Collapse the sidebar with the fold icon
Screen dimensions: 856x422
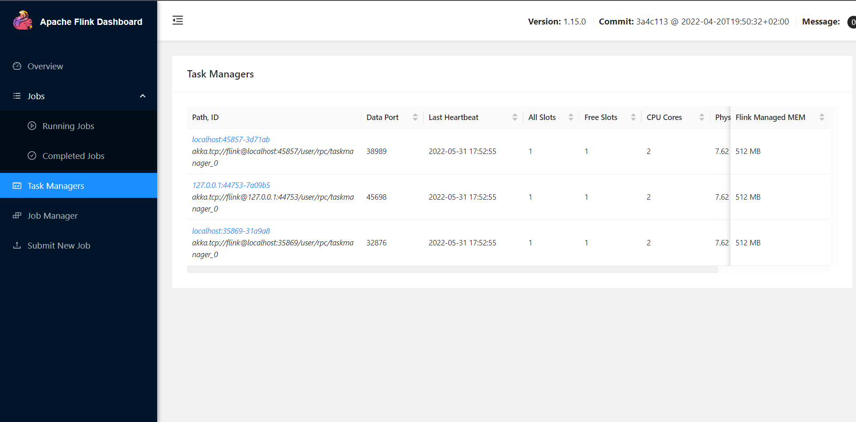pyautogui.click(x=178, y=20)
